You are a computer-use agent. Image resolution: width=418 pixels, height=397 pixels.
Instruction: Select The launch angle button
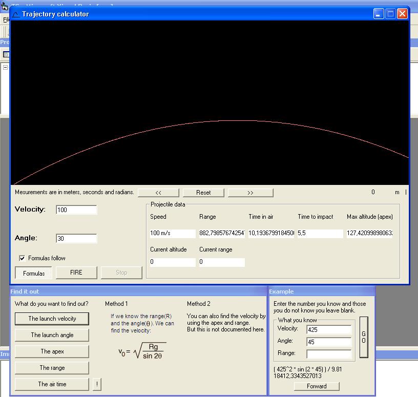click(52, 335)
